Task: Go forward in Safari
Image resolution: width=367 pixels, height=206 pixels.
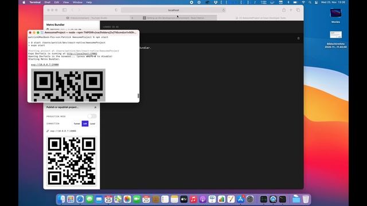Action: 79,10
